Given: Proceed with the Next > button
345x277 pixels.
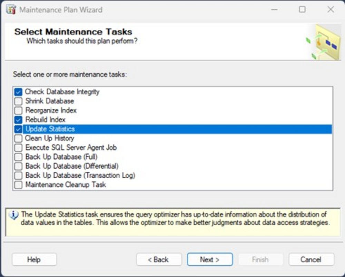Looking at the screenshot, I should 210,260.
